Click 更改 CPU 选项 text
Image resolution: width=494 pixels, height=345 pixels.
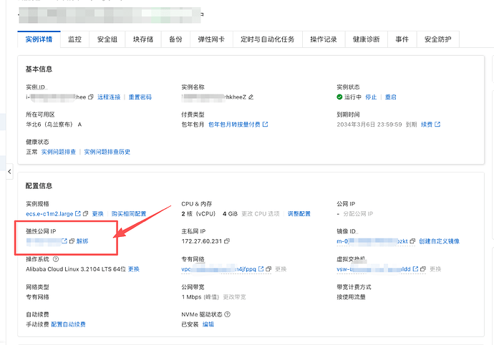(261, 213)
